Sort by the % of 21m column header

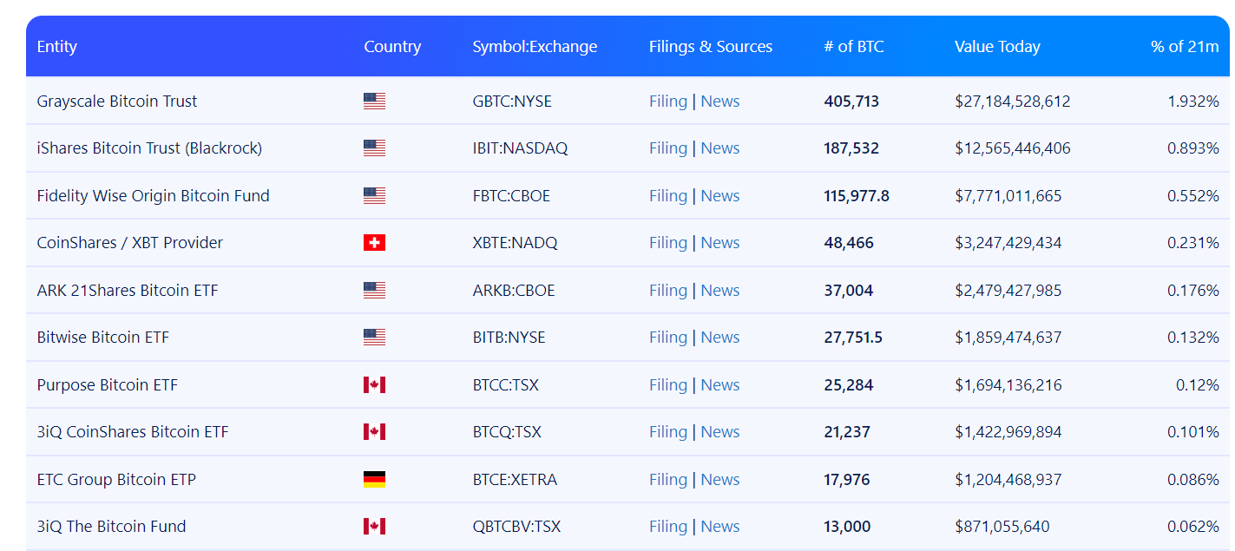(x=1185, y=47)
